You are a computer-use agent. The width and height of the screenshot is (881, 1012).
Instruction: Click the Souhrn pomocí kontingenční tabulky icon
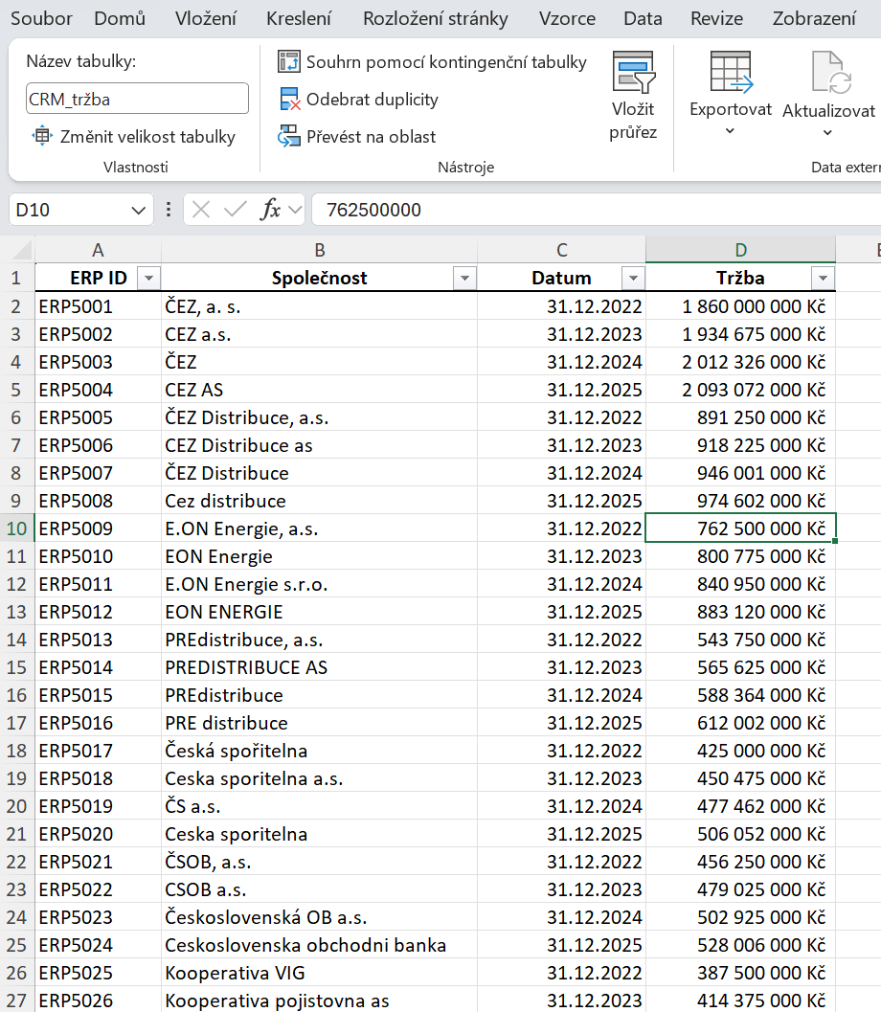289,62
